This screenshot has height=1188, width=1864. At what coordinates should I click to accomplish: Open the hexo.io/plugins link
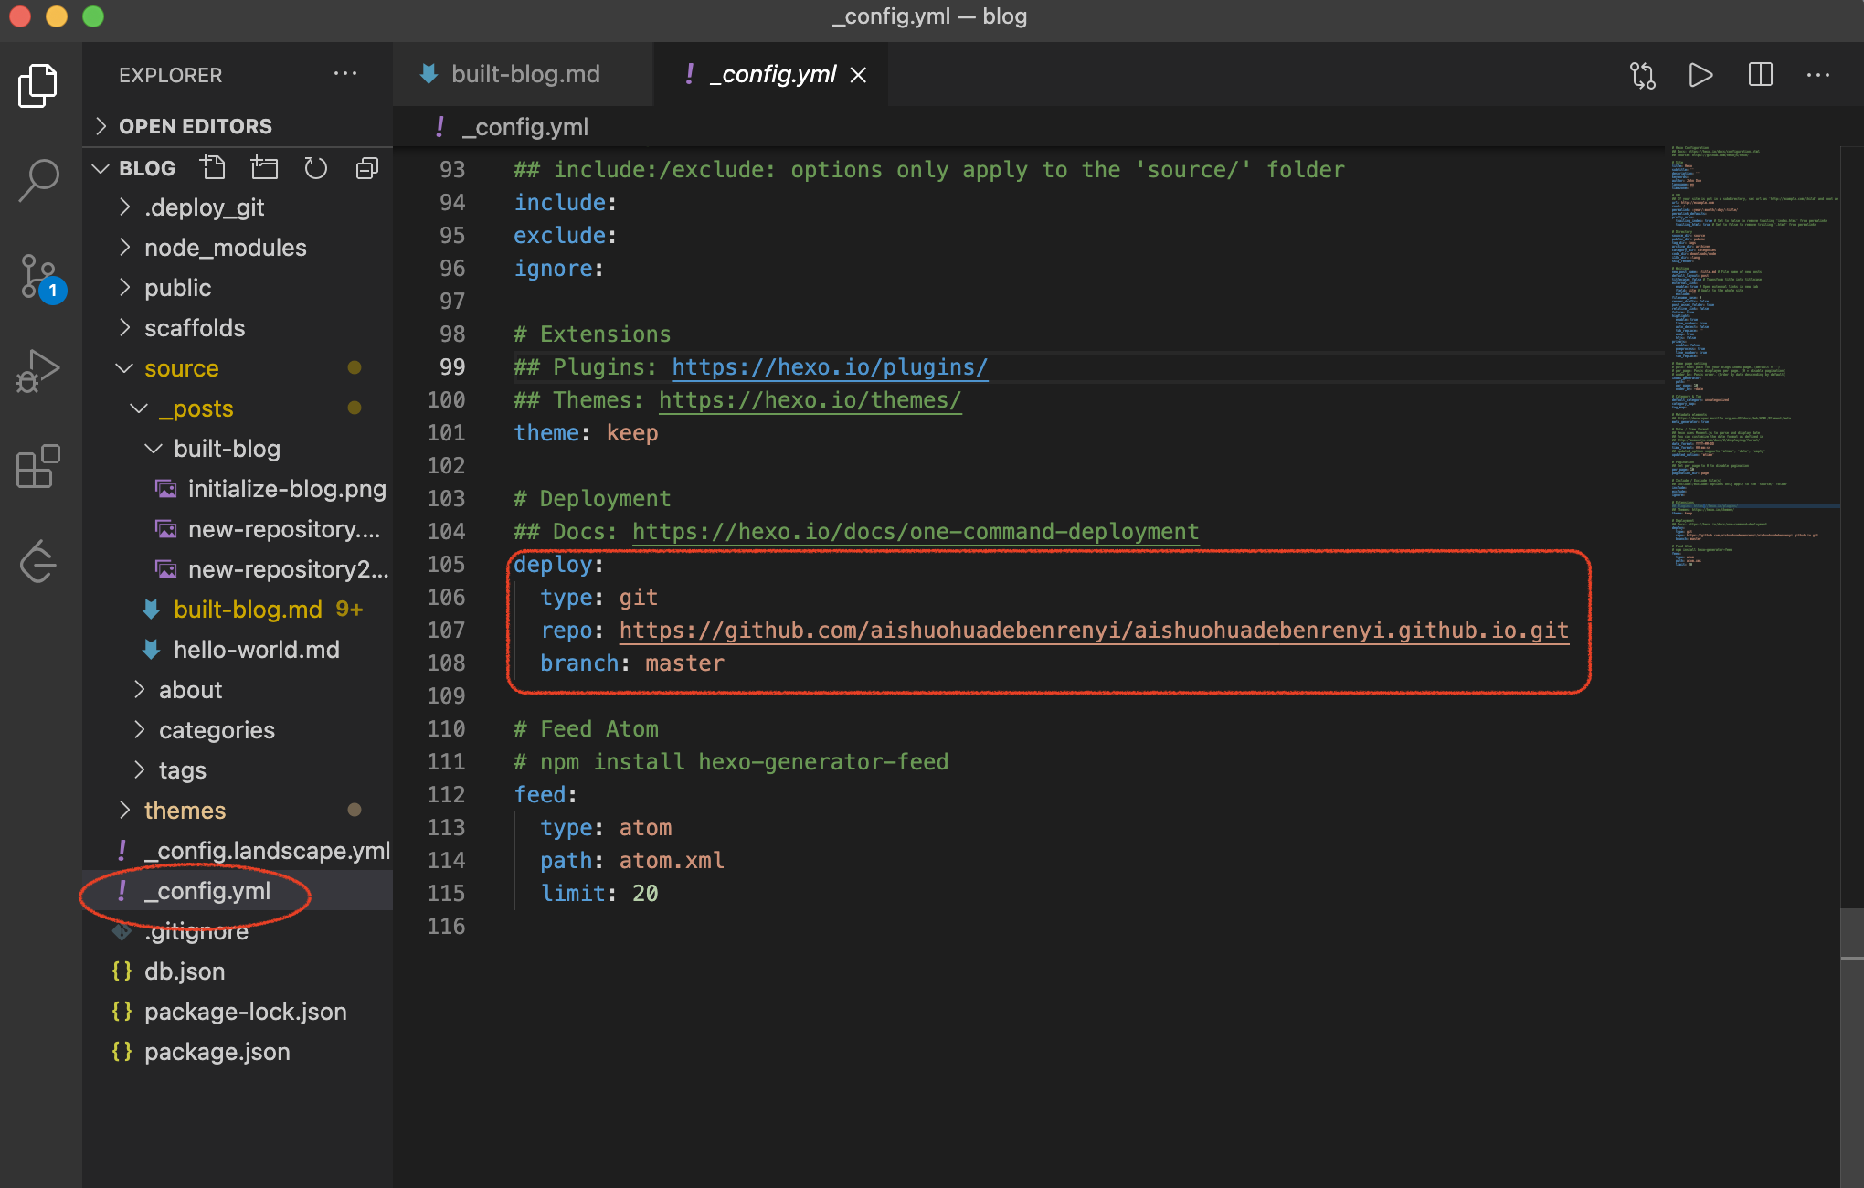coord(829,367)
